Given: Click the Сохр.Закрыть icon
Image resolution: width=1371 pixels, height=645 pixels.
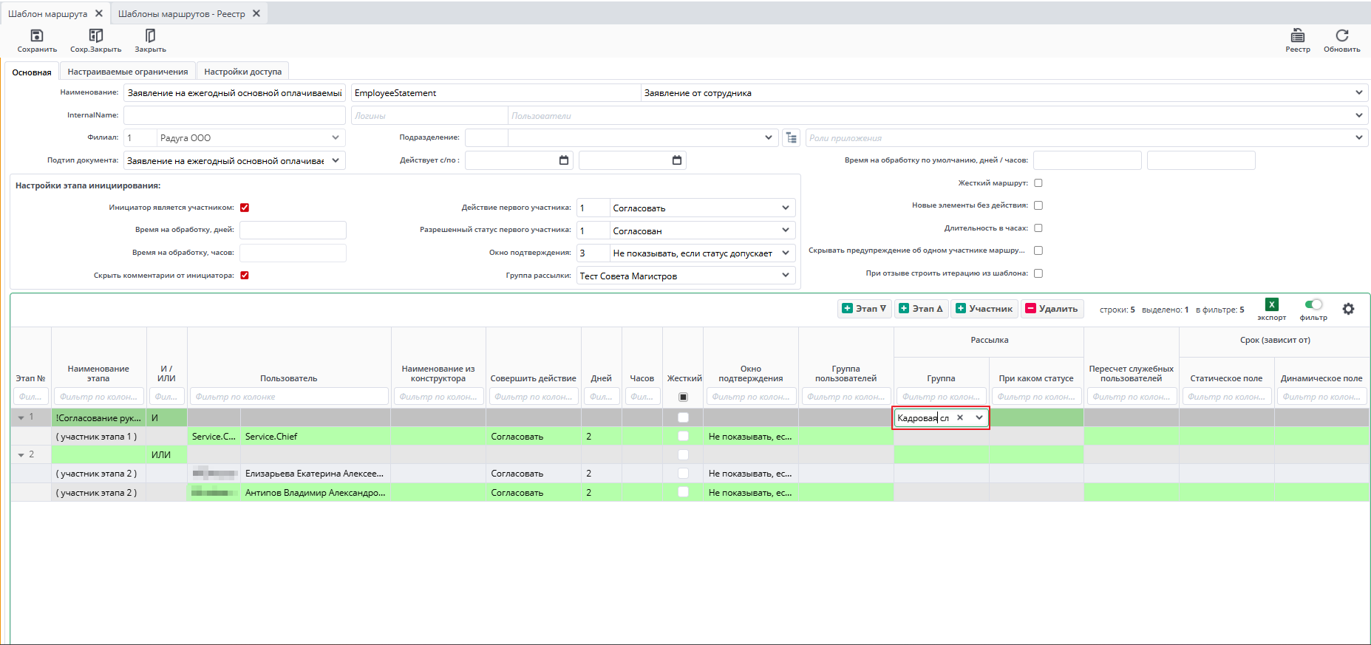Looking at the screenshot, I should pos(95,36).
